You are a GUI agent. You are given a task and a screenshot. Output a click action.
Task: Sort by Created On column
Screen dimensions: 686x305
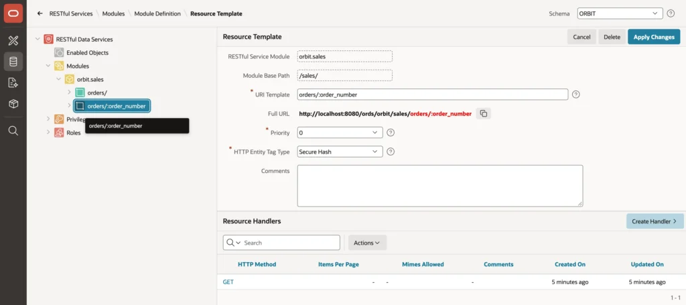[570, 264]
